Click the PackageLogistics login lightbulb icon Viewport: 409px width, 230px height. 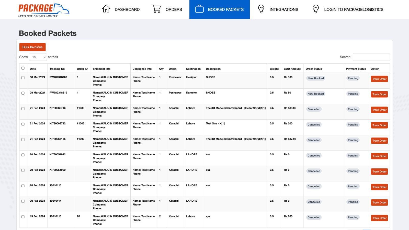coord(316,9)
